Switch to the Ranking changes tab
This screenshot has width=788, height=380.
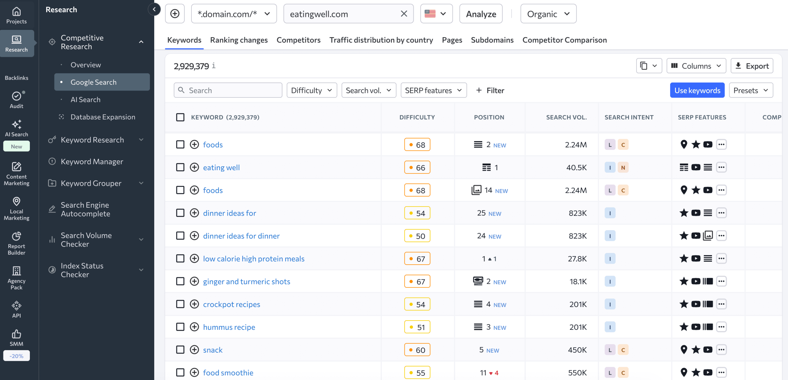239,40
